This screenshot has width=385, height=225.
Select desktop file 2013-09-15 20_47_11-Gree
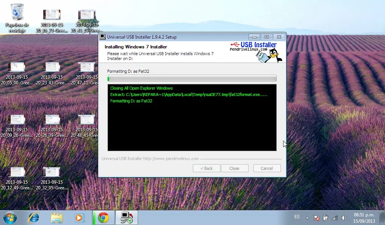[x=85, y=73]
